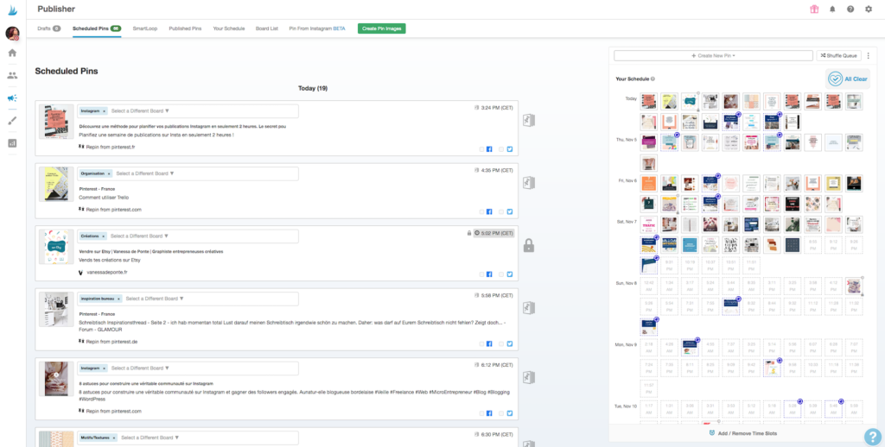The height and width of the screenshot is (447, 885).
Task: Open notifications bell
Action: 832,9
